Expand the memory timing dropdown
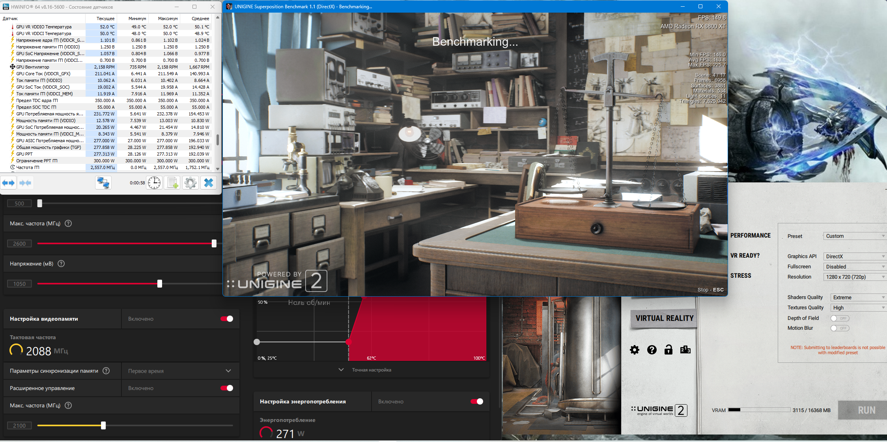Viewport: 887px width, 442px height. [x=228, y=371]
